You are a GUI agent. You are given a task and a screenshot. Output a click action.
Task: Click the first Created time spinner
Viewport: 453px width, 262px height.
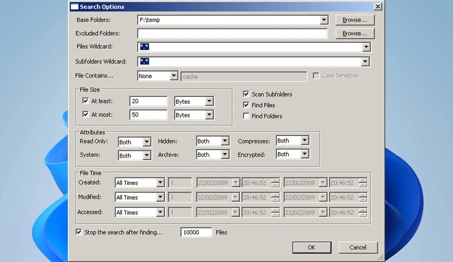[275, 182]
